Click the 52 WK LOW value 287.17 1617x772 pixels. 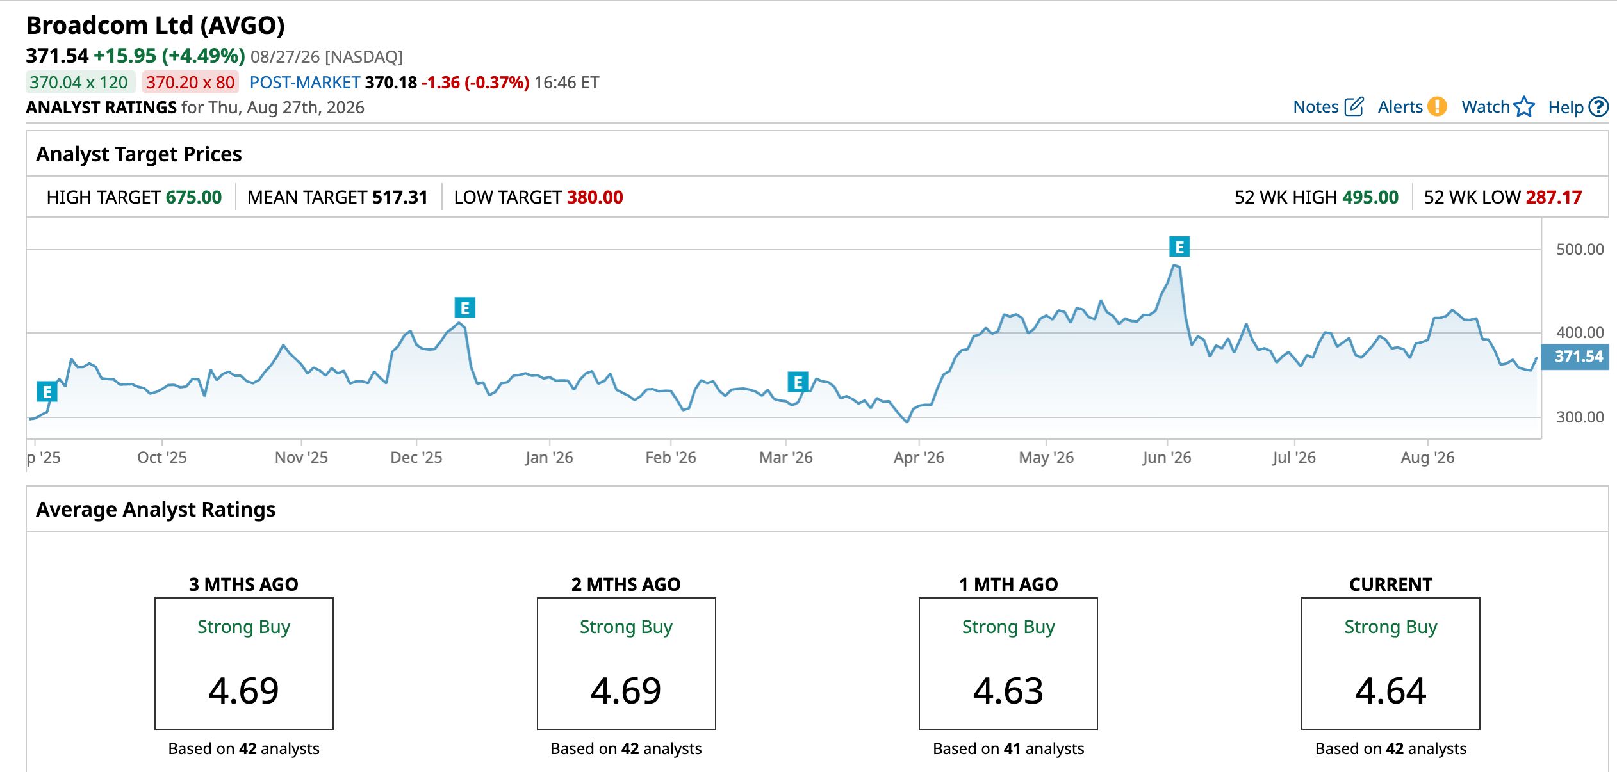1554,197
